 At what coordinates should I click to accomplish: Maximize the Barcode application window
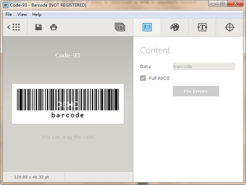click(222, 5)
